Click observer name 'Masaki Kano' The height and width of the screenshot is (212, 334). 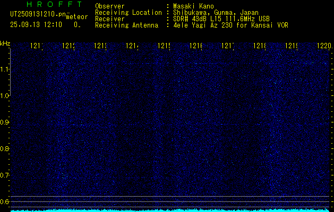pyautogui.click(x=193, y=6)
